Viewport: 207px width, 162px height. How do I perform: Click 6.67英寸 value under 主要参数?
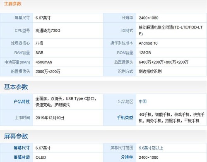pos(43,18)
